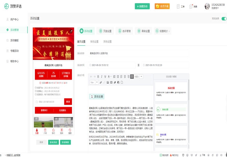The width and height of the screenshot is (227, 157).
Task: Click the 投票 icon in preview bottom nav
Action: (x=37, y=131)
